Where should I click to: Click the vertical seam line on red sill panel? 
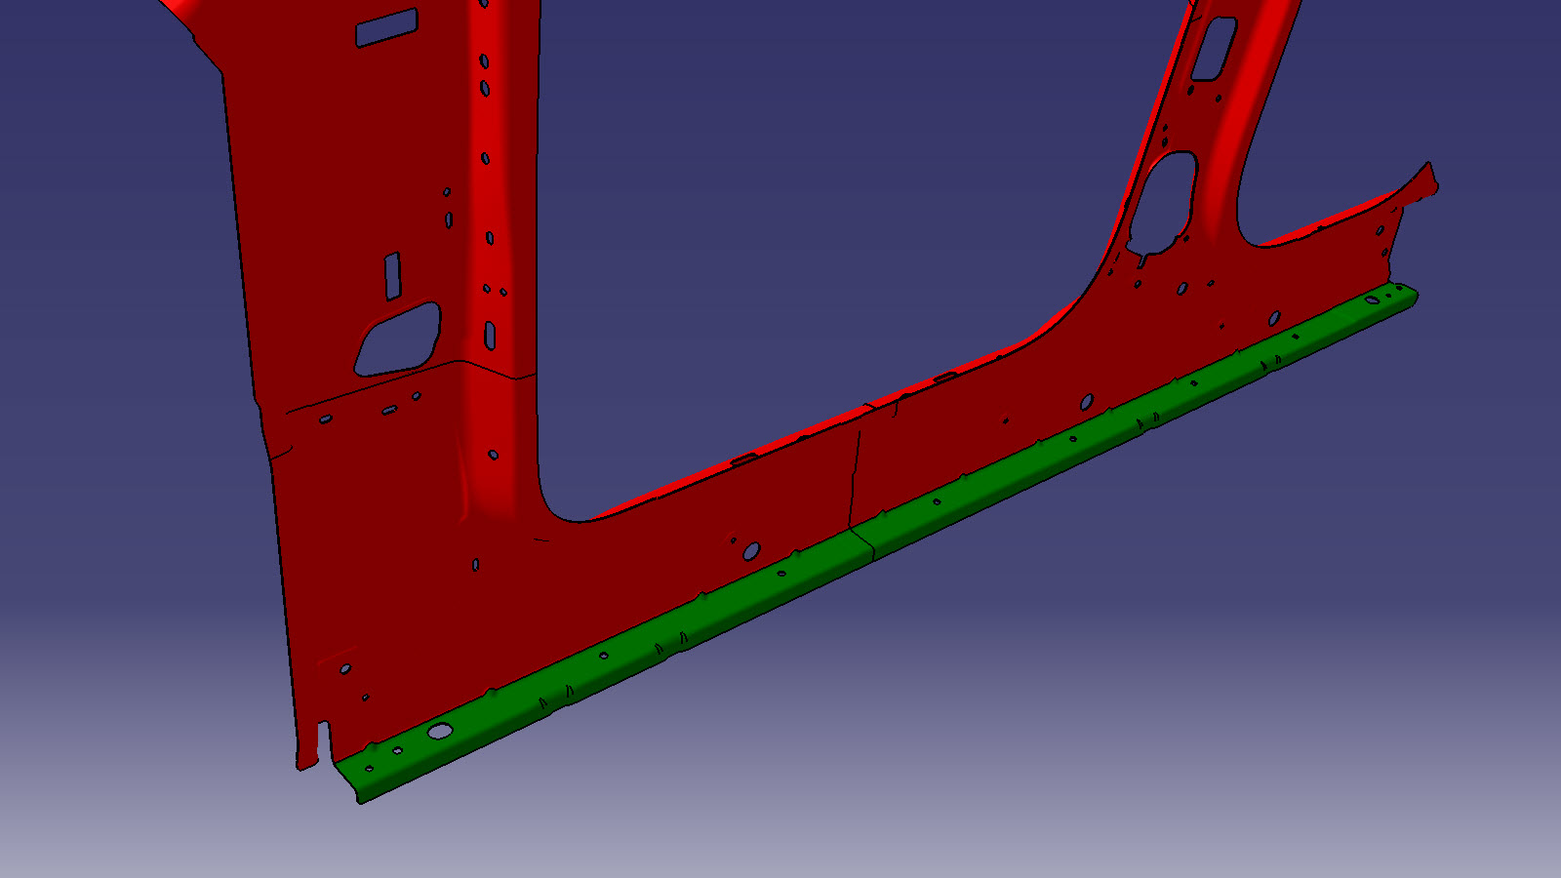[x=856, y=478]
